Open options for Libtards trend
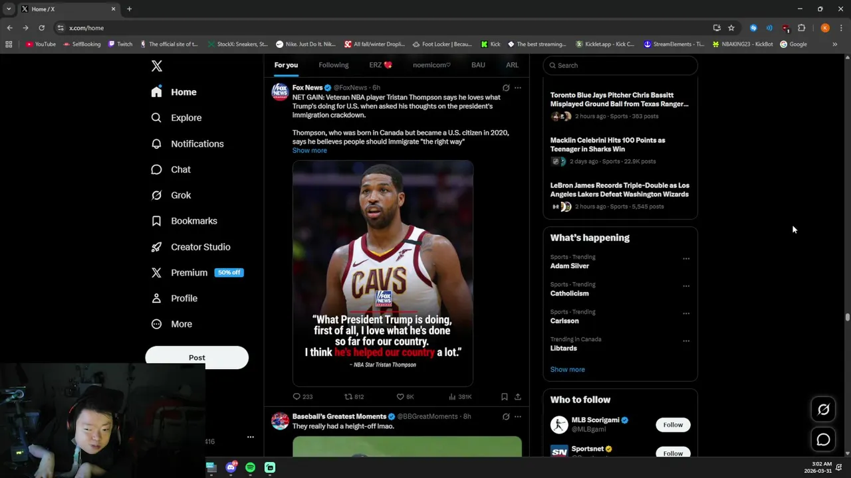This screenshot has height=478, width=851. (686, 341)
